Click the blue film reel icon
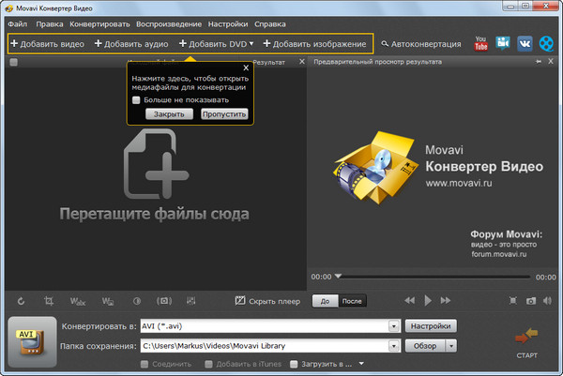This screenshot has width=563, height=376. coord(545,43)
